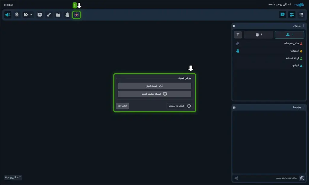Open the apps grid icon
Viewport: 309px width, 185px height.
[x=301, y=15]
